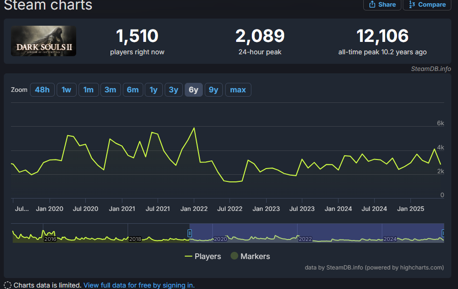Screen dimensions: 458x289
Task: Click the Jan 2022 peak on players line
Action: click(x=194, y=128)
